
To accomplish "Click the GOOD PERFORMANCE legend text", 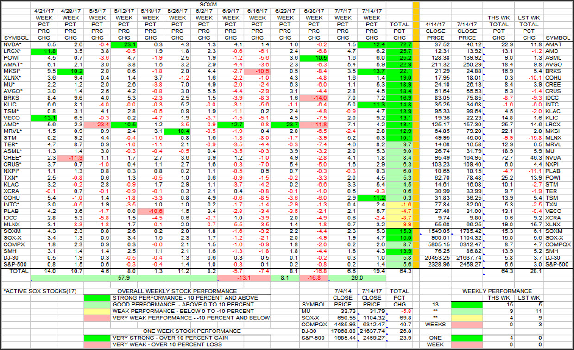I will click(x=183, y=305).
